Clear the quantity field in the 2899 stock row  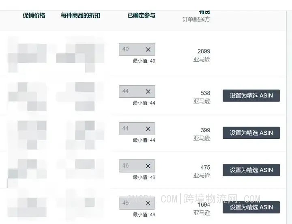pos(148,50)
